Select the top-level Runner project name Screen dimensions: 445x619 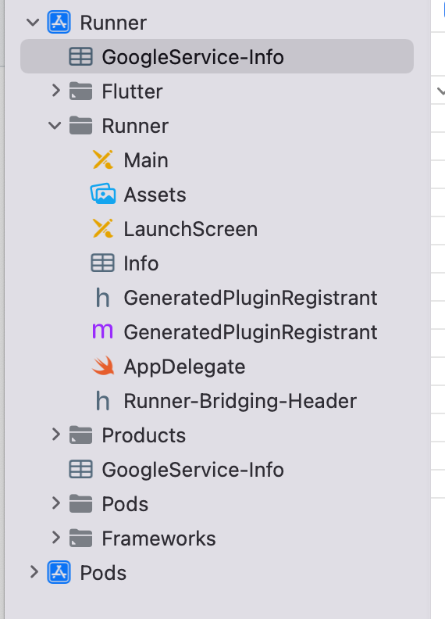click(113, 23)
